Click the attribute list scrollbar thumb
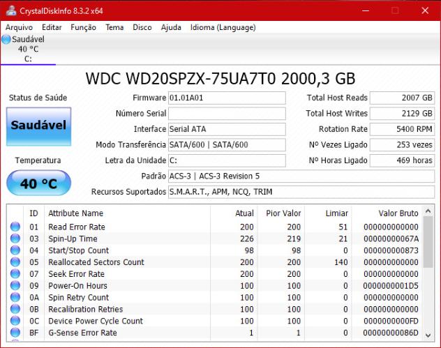The image size is (441, 348). click(x=428, y=242)
